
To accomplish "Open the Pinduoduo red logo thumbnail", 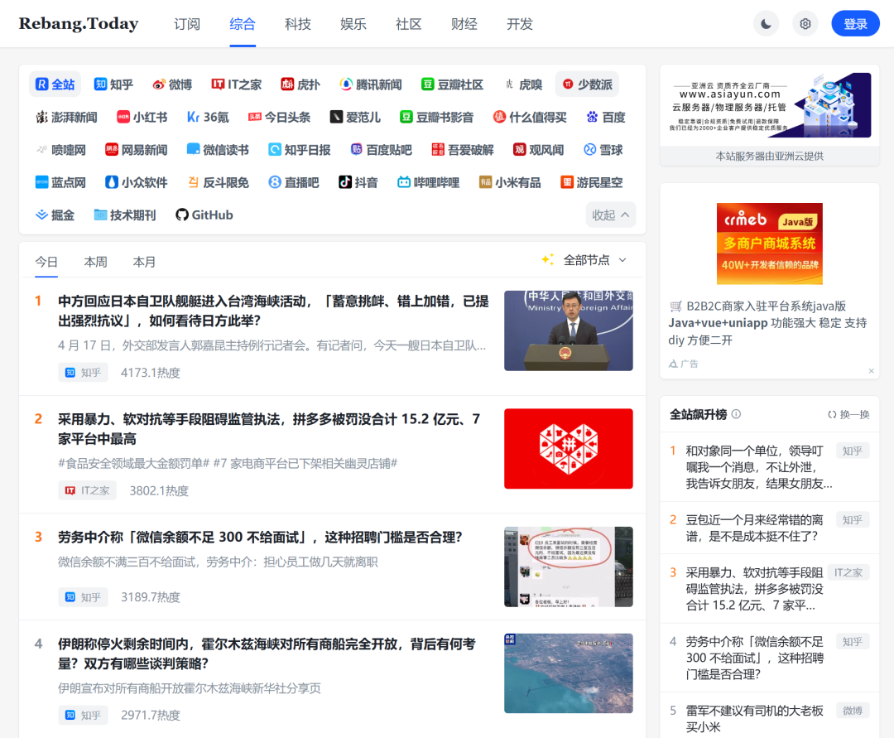I will point(569,448).
